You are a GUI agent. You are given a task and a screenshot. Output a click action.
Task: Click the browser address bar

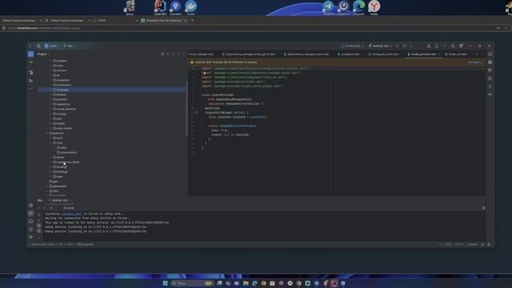[248, 28]
